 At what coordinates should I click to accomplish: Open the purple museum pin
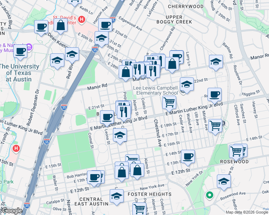tap(29, 47)
